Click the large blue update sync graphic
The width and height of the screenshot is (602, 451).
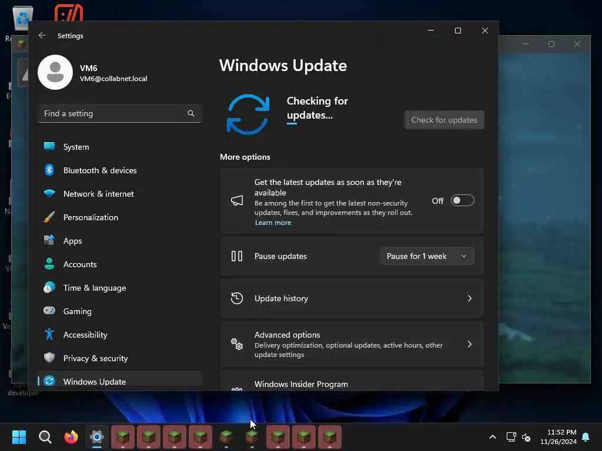pyautogui.click(x=248, y=115)
